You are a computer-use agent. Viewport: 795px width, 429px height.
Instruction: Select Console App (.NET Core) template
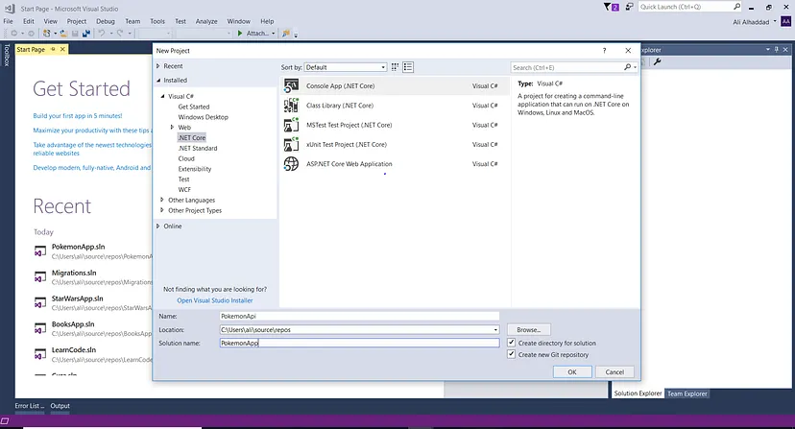pyautogui.click(x=395, y=86)
